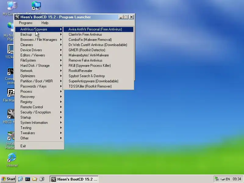This screenshot has width=244, height=183.
Task: Select AntiVirus/Spyware category
Action: coord(39,29)
